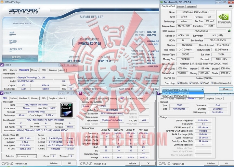
Task: Open the Graphics Card tab in GPU-Z
Action: (168, 6)
